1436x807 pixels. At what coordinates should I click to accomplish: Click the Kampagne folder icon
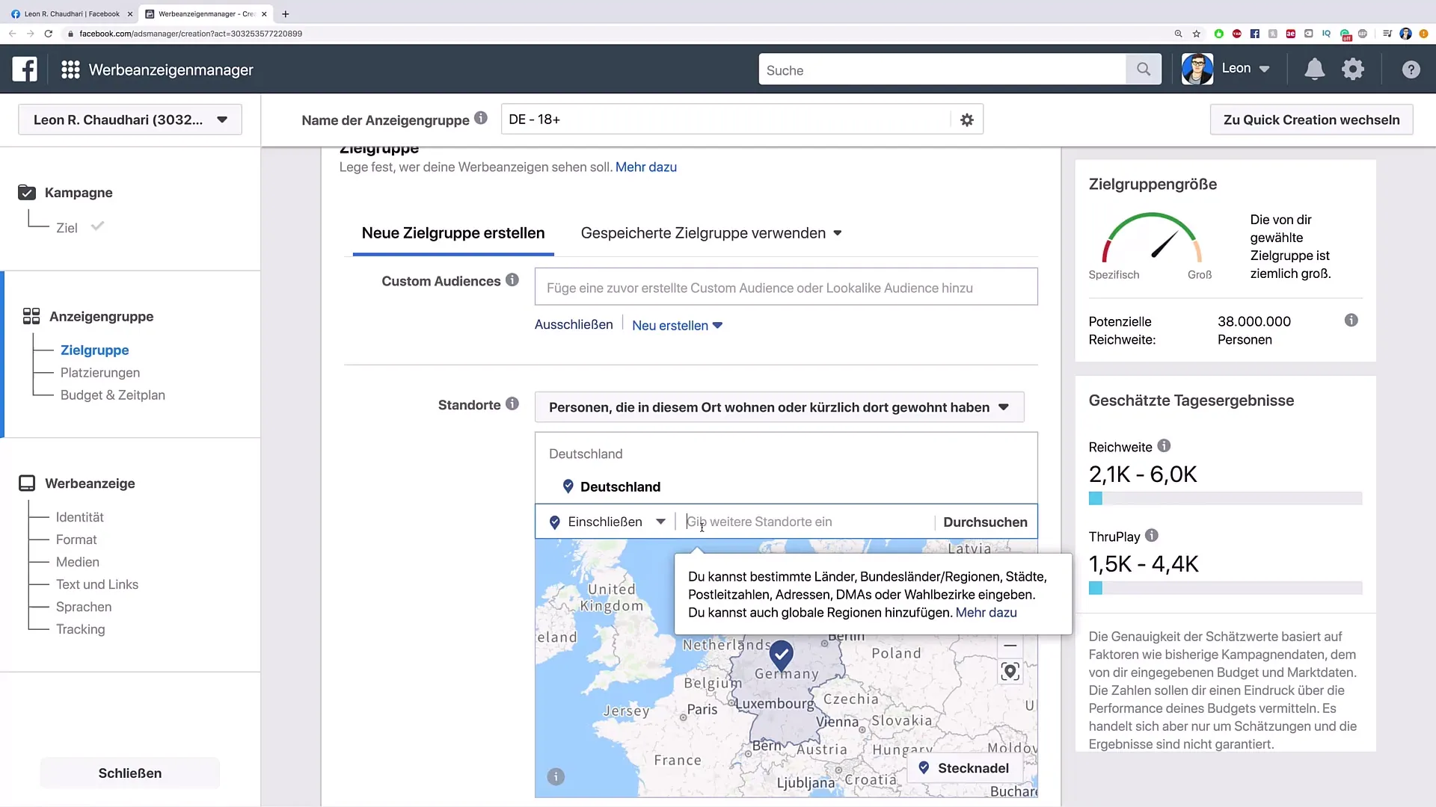point(27,193)
